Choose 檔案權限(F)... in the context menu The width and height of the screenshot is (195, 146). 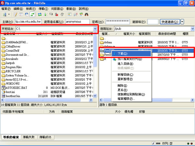[131, 99]
